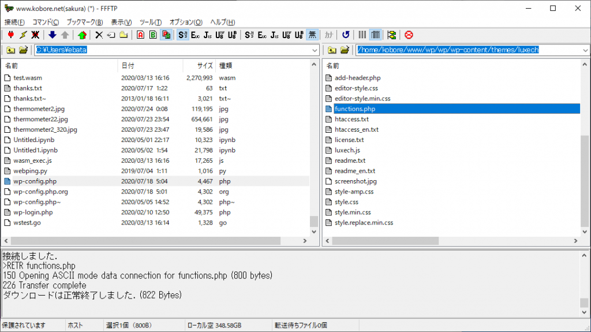The height and width of the screenshot is (332, 591).
Task: Expand the local path C:\Users\ebata dropdown
Action: pos(315,50)
